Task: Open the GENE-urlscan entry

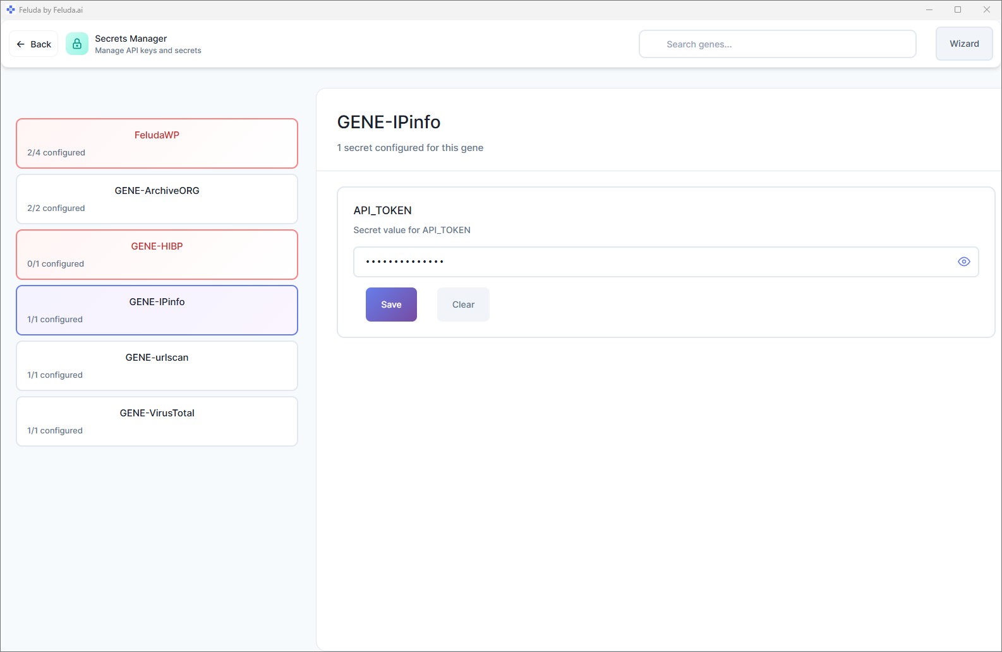Action: click(157, 366)
